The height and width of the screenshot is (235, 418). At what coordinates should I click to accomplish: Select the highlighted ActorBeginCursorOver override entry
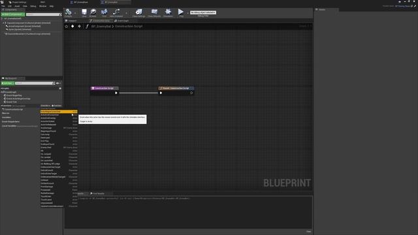[59, 112]
